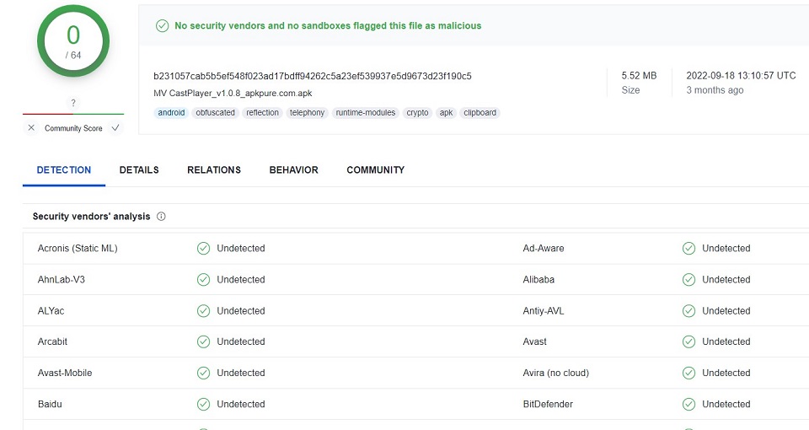The height and width of the screenshot is (430, 809).
Task: Click the android tag
Action: (171, 112)
